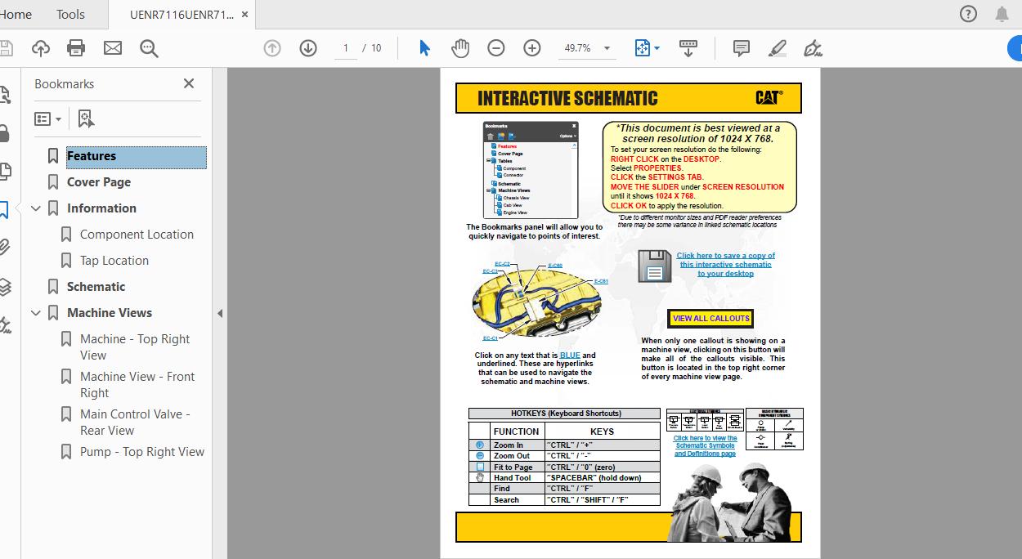Open Main Control Valve - Rear View bookmark

click(135, 423)
